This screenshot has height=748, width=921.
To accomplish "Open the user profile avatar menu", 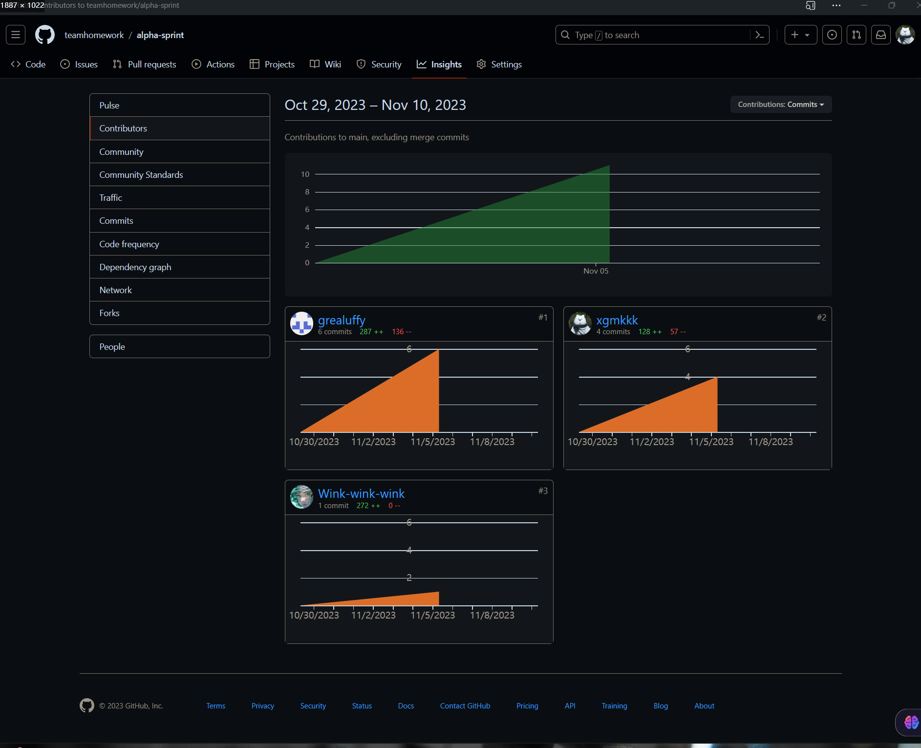I will pyautogui.click(x=905, y=35).
